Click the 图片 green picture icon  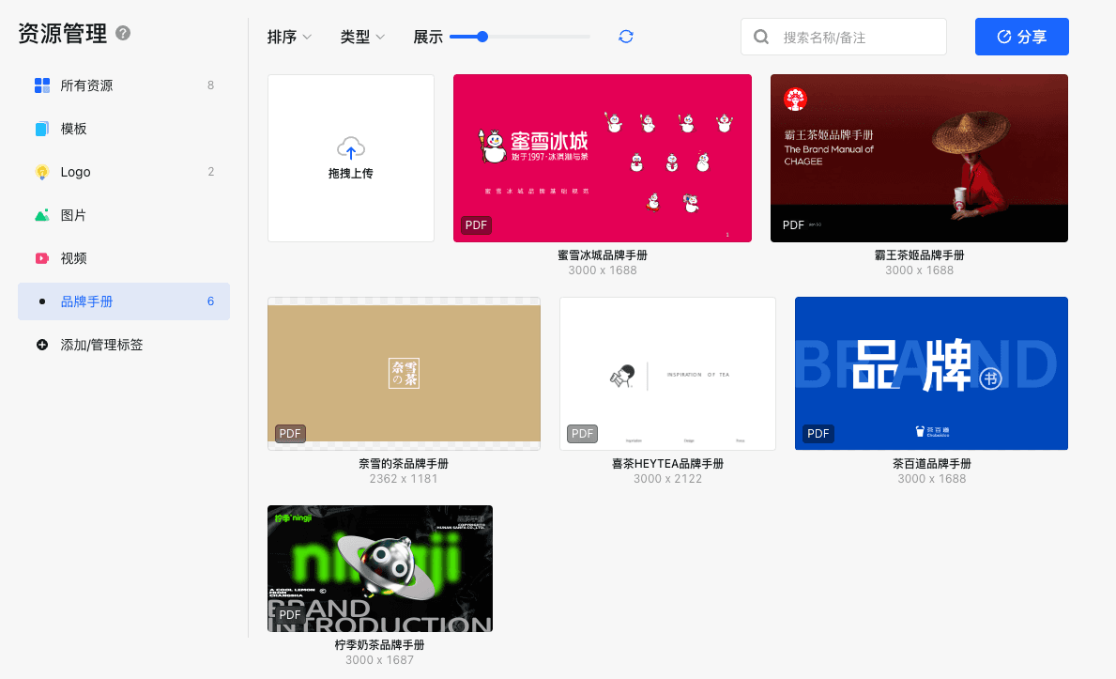42,215
